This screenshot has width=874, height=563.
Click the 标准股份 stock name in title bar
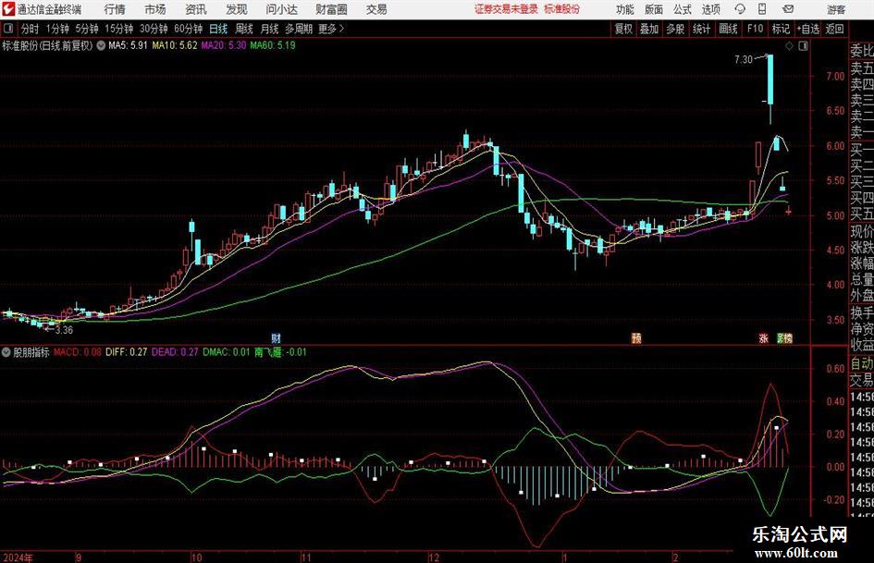coord(562,9)
